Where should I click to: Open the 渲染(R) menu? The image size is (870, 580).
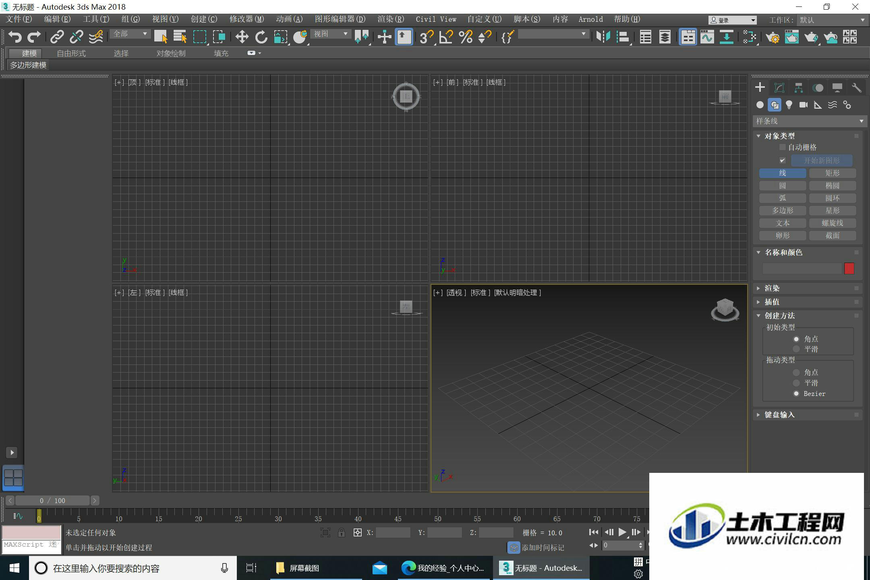pyautogui.click(x=391, y=19)
